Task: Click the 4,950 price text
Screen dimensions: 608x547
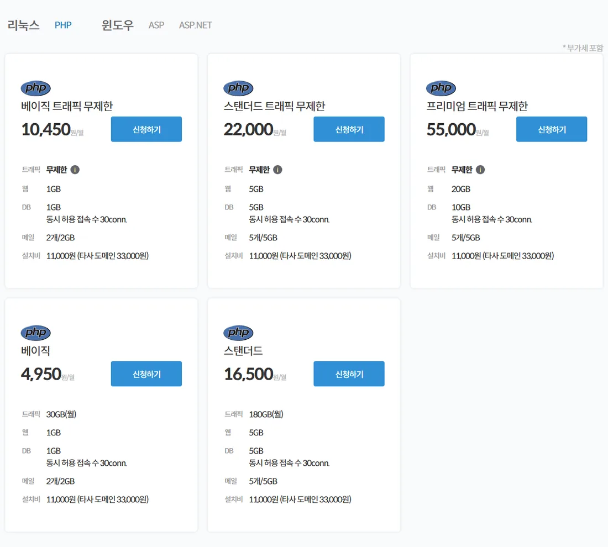Action: click(x=41, y=374)
